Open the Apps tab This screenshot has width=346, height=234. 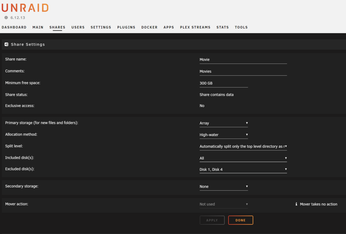[169, 27]
